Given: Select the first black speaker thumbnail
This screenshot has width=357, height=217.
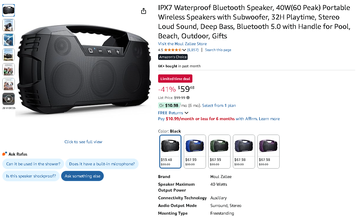Looking at the screenshot, I should [9, 11].
